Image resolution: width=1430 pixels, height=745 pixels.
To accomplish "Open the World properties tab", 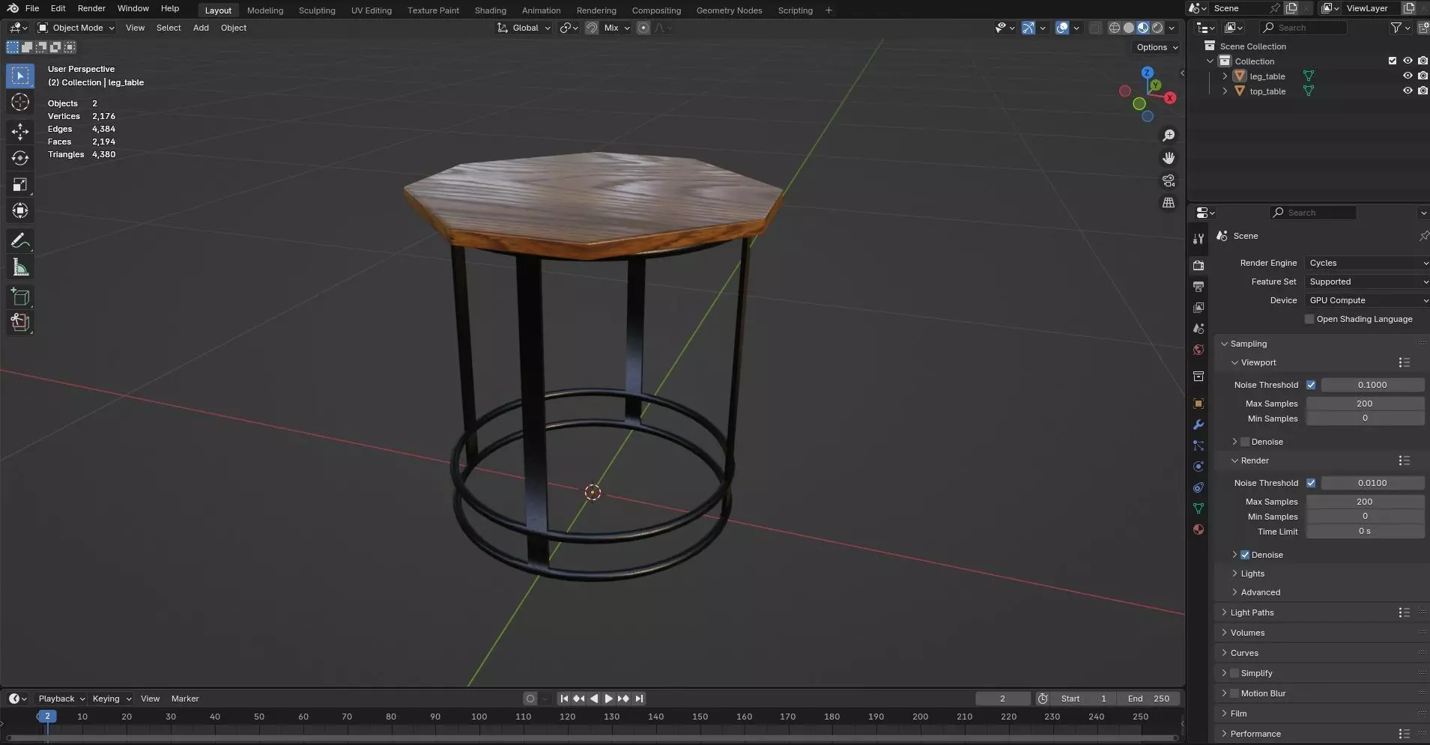I will coord(1199,350).
